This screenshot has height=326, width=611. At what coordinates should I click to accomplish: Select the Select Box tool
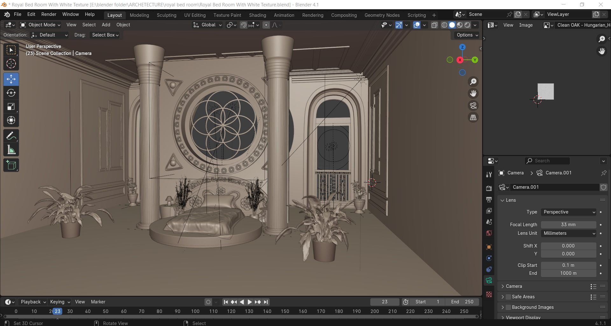pyautogui.click(x=11, y=50)
